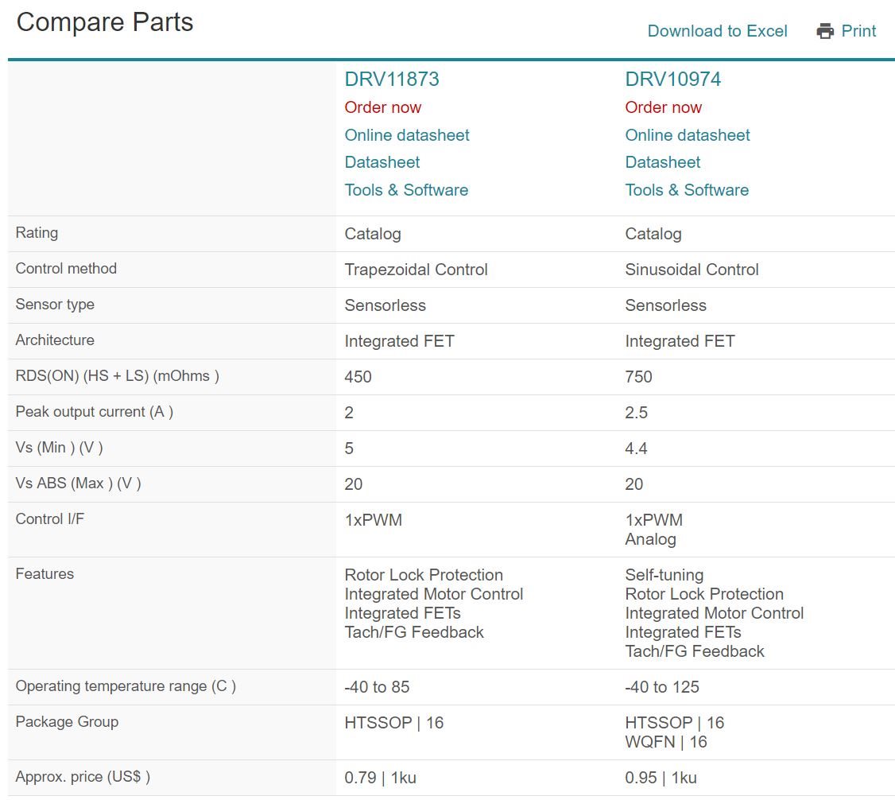Click the Trapezoidal Control value
The height and width of the screenshot is (800, 895).
(416, 270)
